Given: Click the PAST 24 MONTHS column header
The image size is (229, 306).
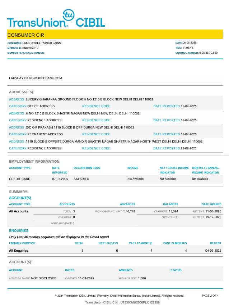Looking at the screenshot, I should 175,243.
